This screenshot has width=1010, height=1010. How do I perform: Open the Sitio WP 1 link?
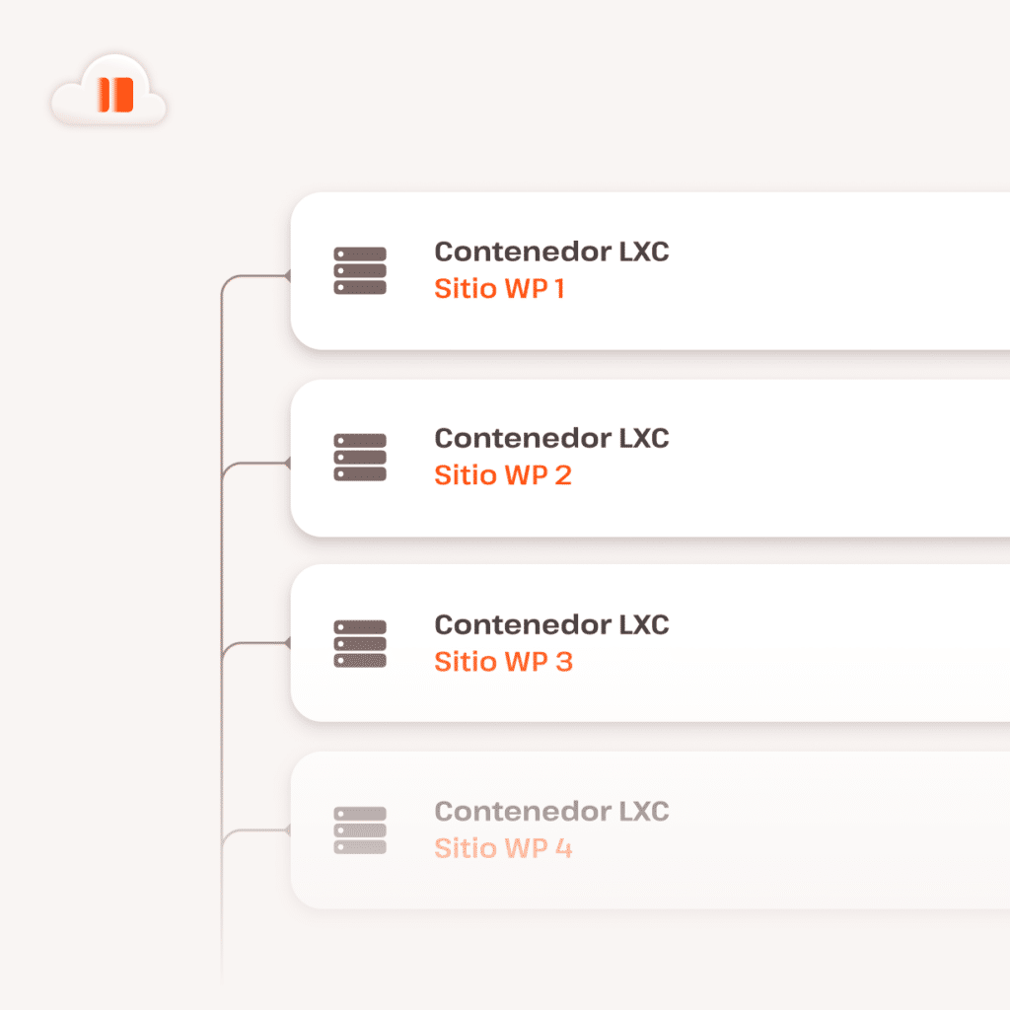pyautogui.click(x=499, y=290)
